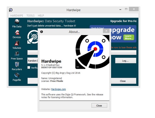Click the info icon in About dialog
155x118 pixels.
coord(41,32)
